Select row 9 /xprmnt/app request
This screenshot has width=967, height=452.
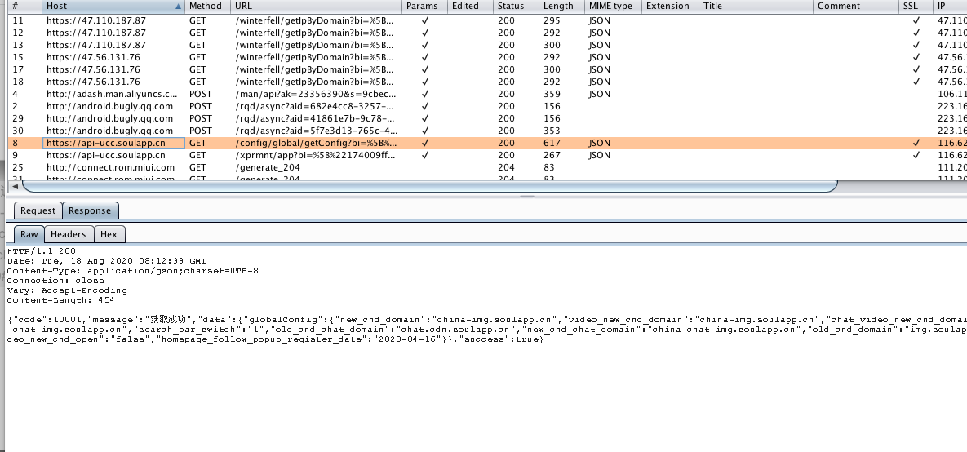(x=487, y=155)
